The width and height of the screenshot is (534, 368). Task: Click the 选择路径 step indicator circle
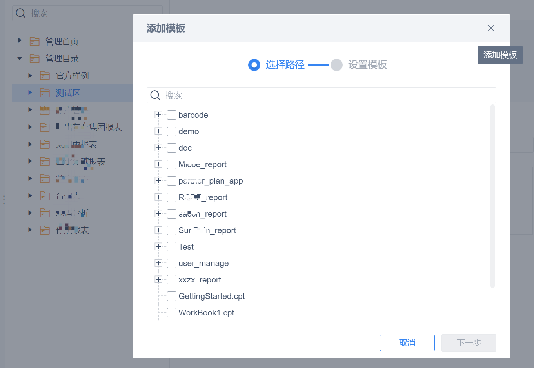[254, 65]
